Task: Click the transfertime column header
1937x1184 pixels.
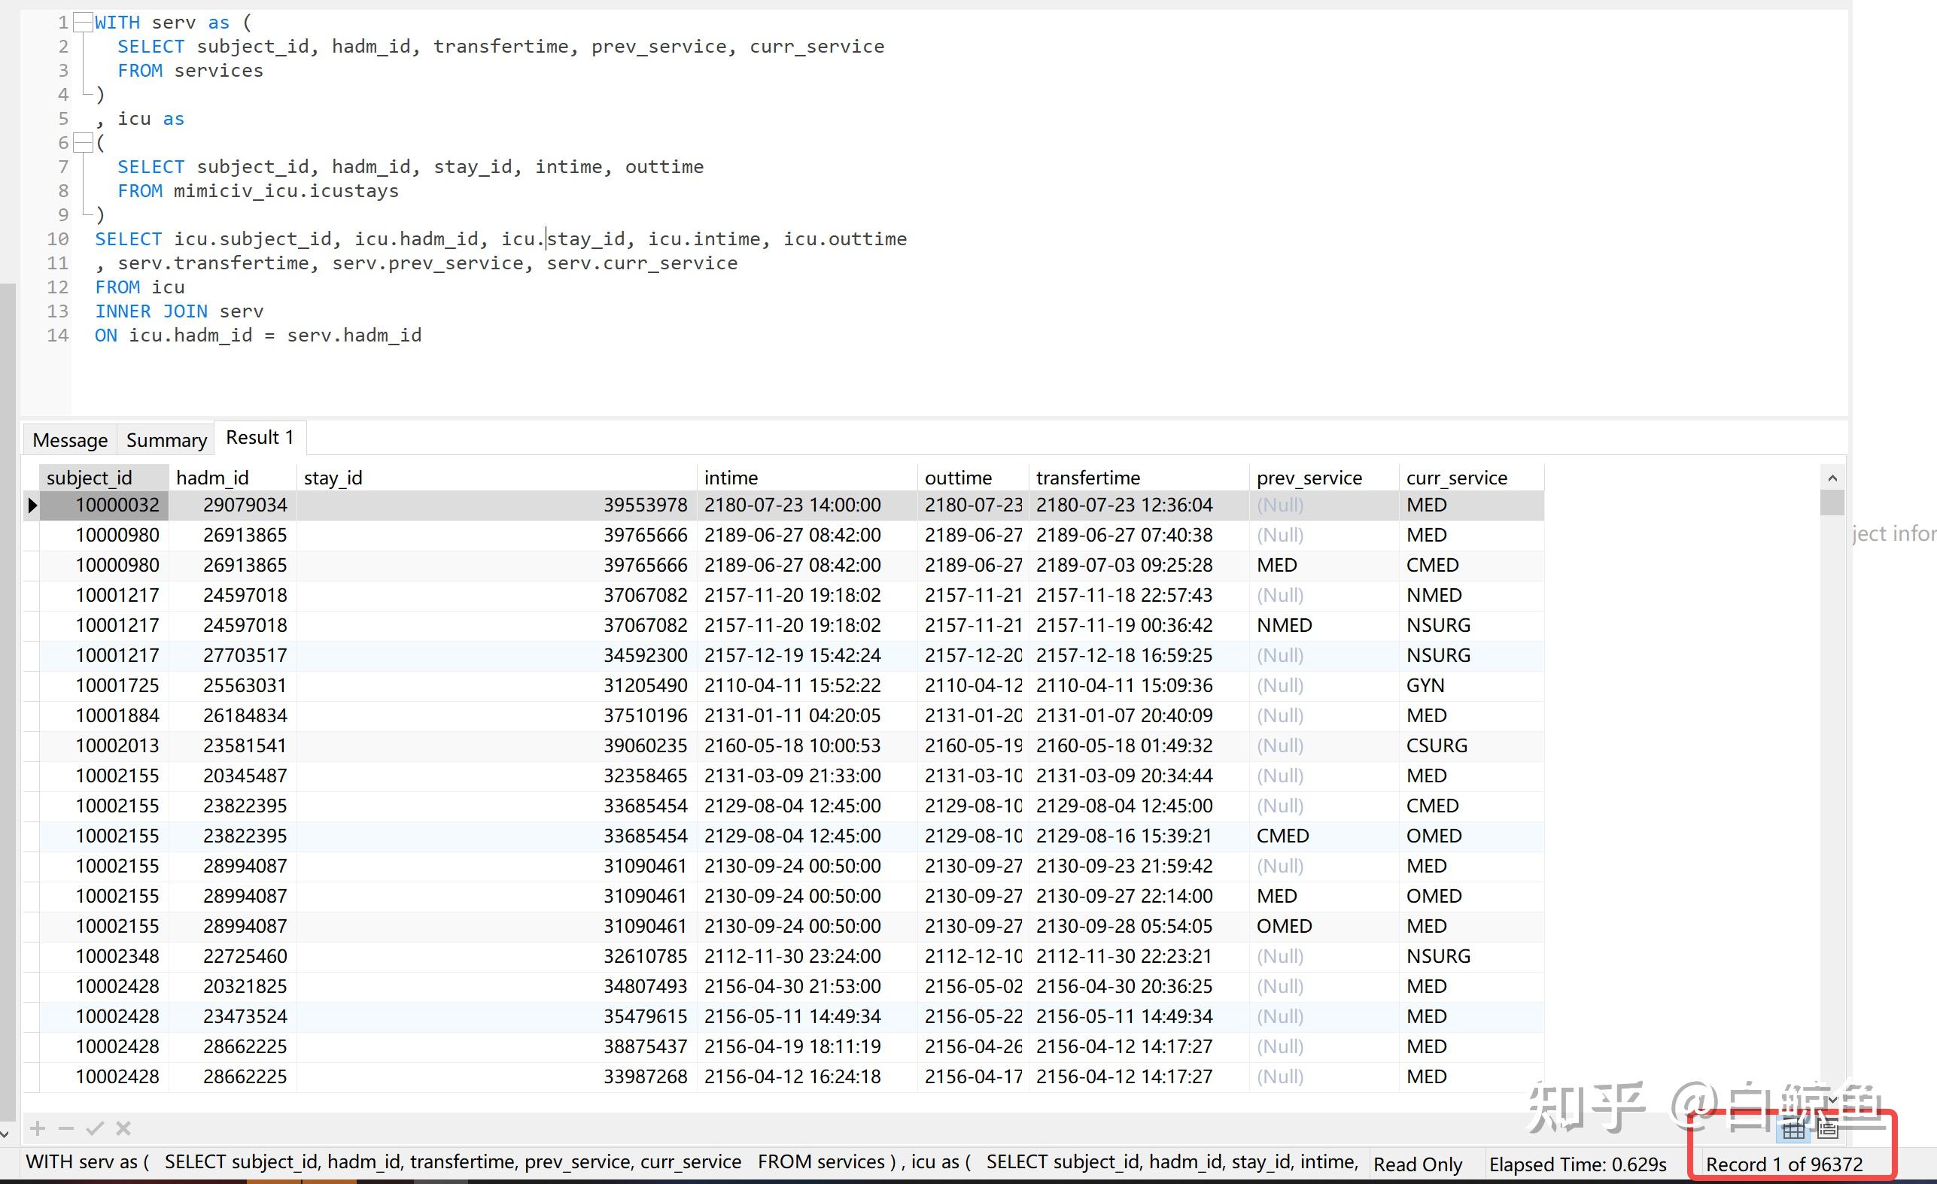Action: coord(1087,478)
